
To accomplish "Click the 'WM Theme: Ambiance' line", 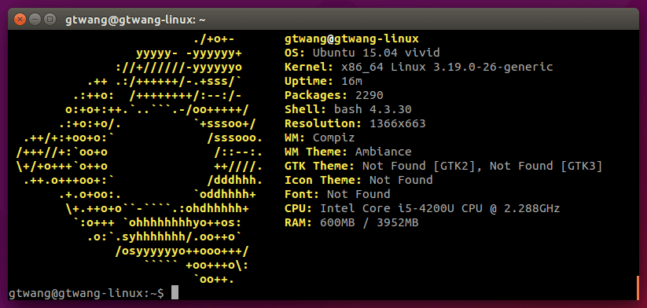I will click(x=347, y=152).
